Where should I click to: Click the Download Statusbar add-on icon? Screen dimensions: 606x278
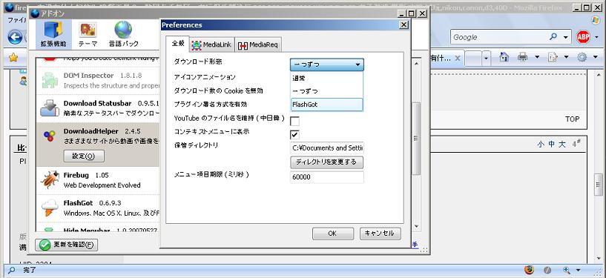[x=50, y=108]
